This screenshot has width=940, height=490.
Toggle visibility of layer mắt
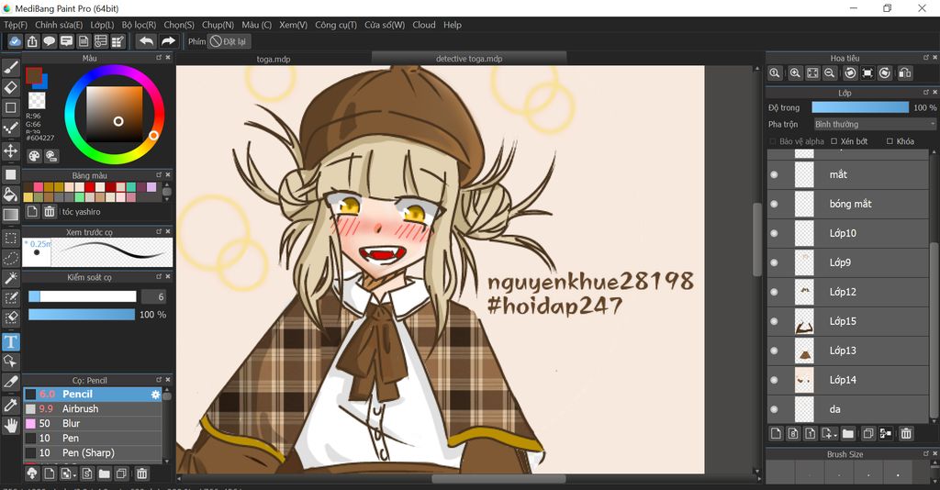coord(774,174)
